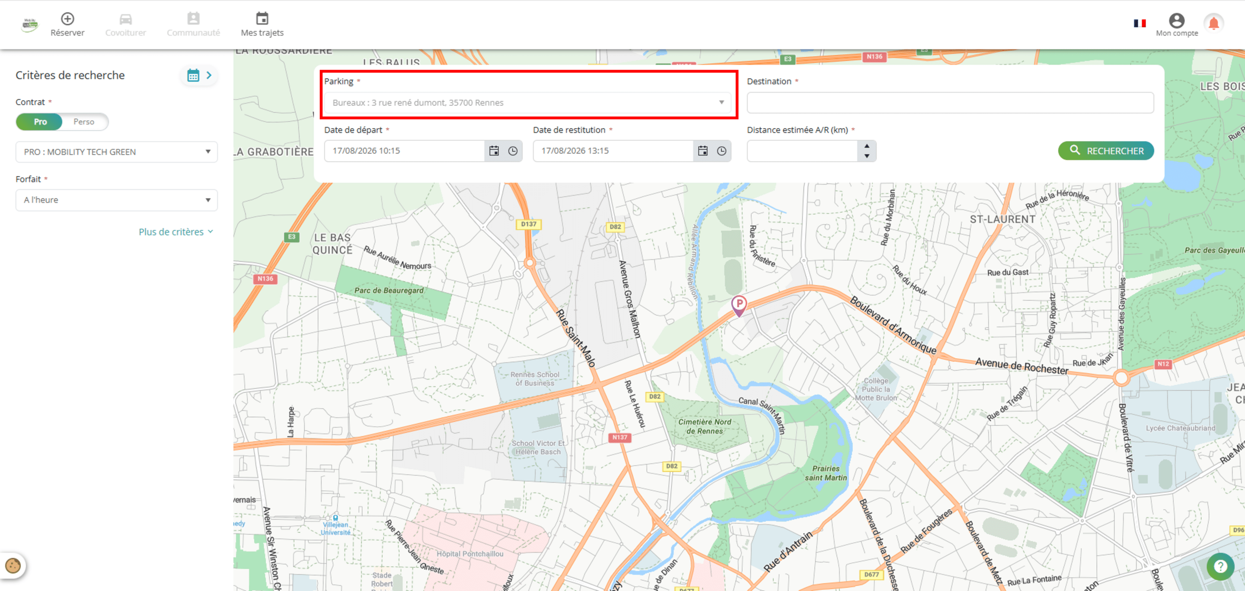
Task: Open the Réserver menu item
Action: 67,25
